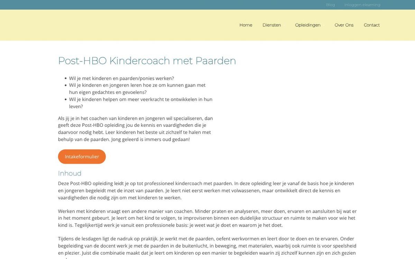Viewport: 415px width, 259px height.
Task: Click Inloggen elearning link
Action: [x=362, y=5]
